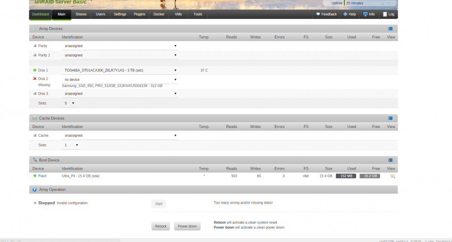Viewport: 452px width, 242px height.
Task: Click the Cache Devices header icon
Action: tap(35, 118)
